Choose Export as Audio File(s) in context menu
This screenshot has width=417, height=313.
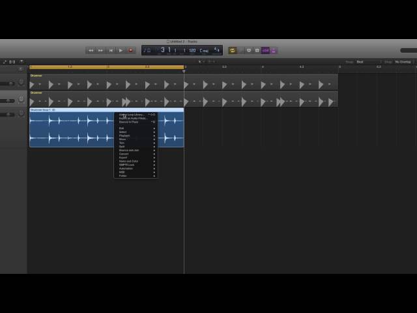(136, 118)
